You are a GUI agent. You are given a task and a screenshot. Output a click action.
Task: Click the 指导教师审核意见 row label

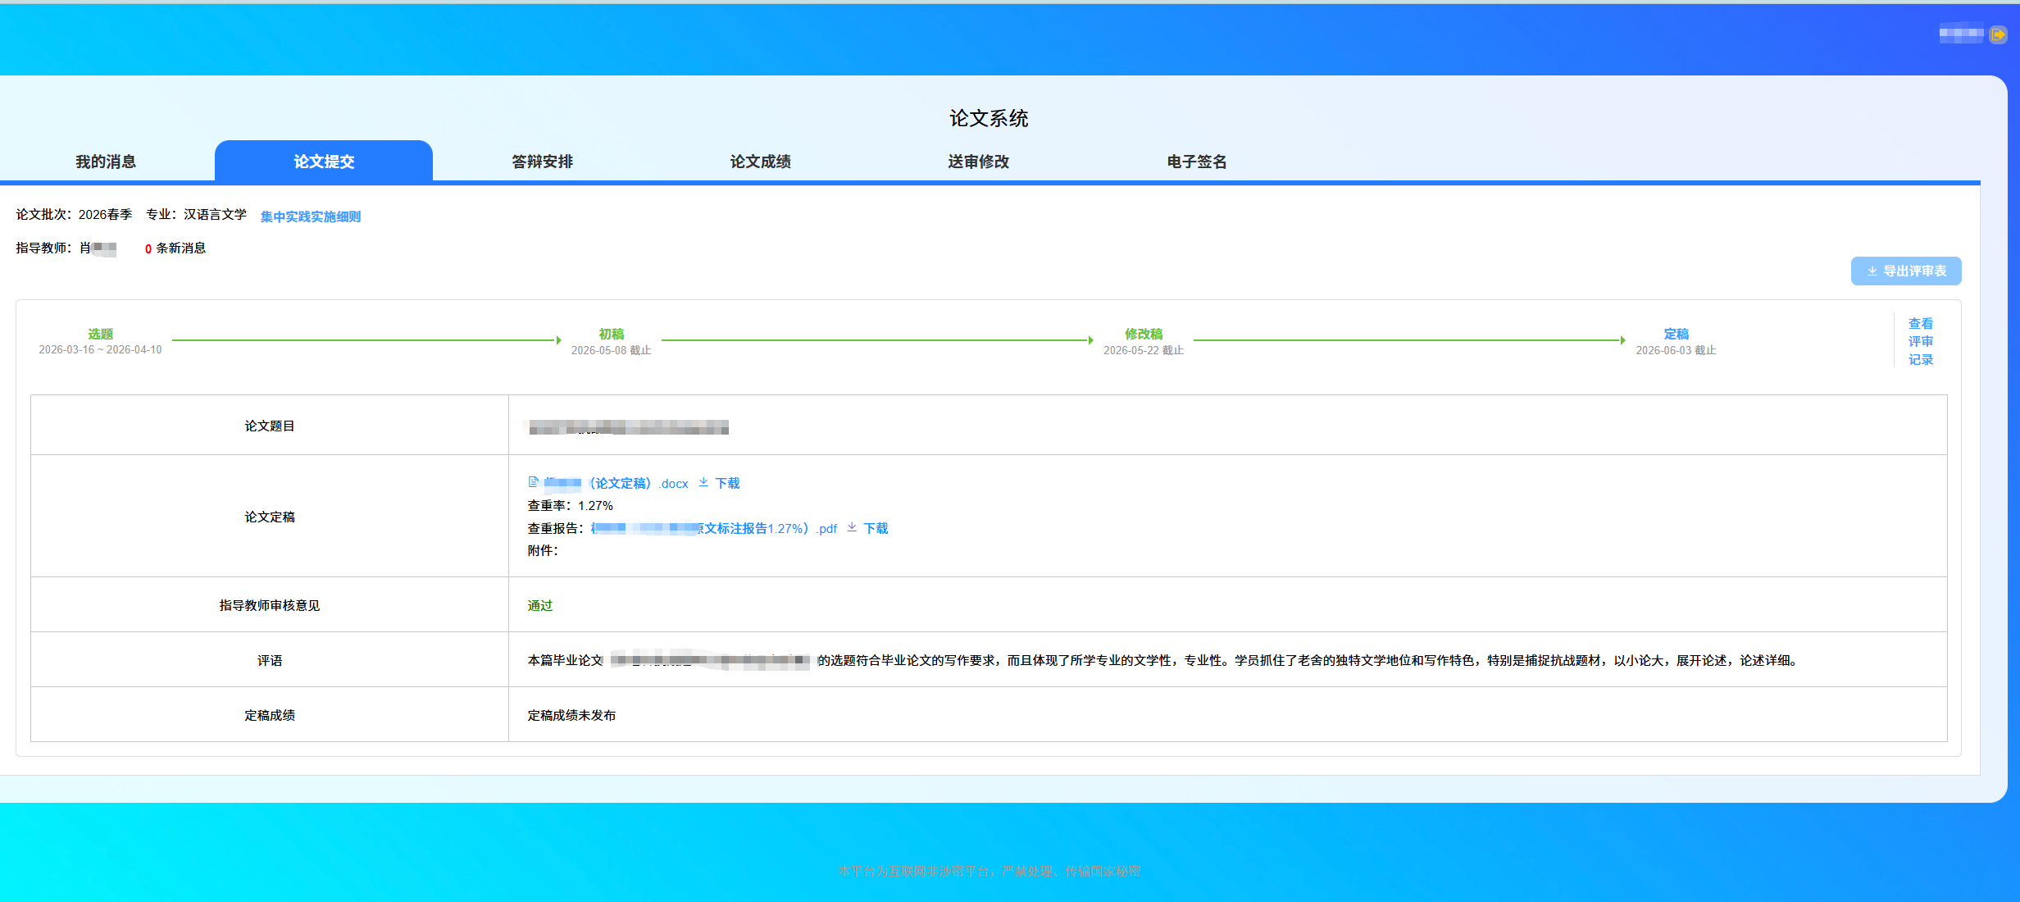[270, 605]
